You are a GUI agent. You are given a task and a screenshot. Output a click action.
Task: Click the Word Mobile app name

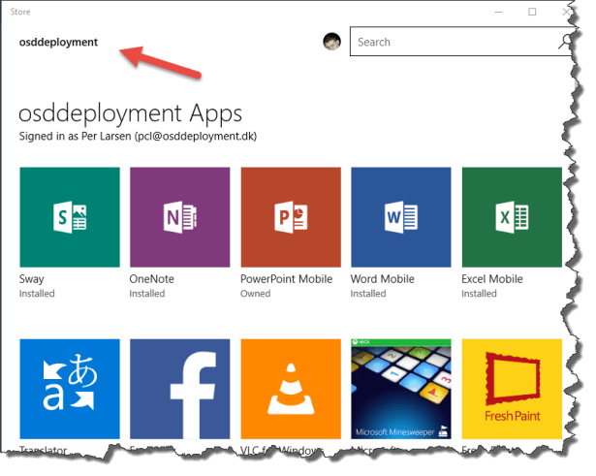point(383,278)
